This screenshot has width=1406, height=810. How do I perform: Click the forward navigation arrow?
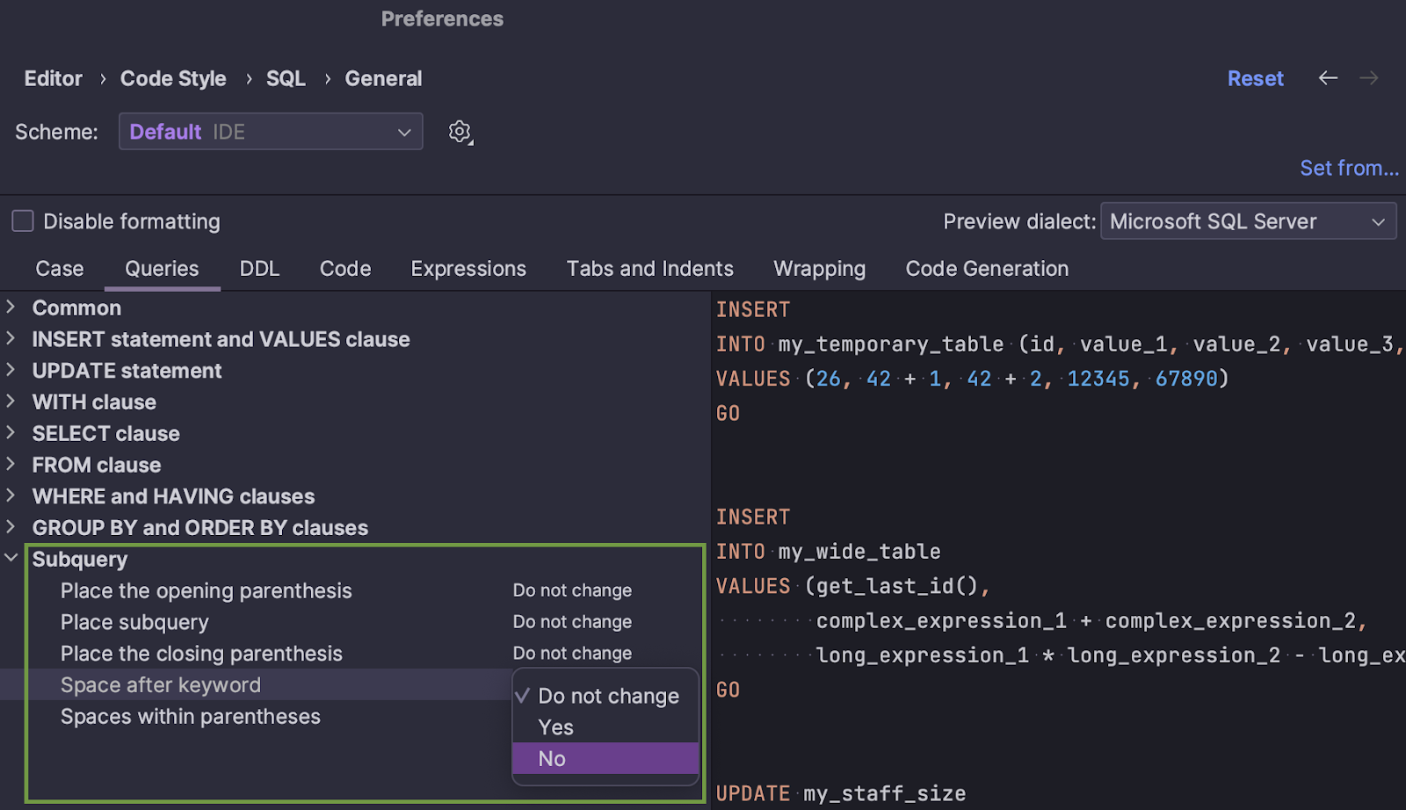click(1368, 78)
